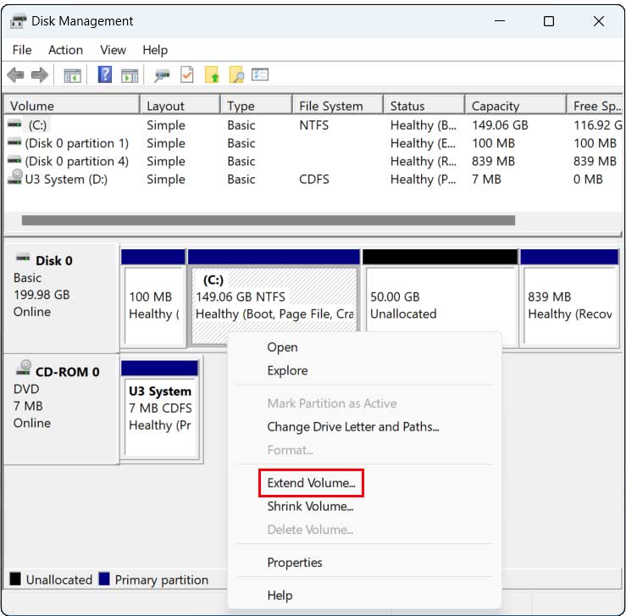
Task: Select the 100 MB Healthy partition block
Action: 153,297
